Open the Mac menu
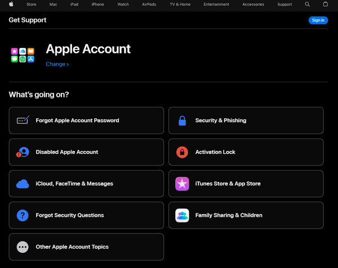Screen dimensions: 338x268 click(54, 5)
